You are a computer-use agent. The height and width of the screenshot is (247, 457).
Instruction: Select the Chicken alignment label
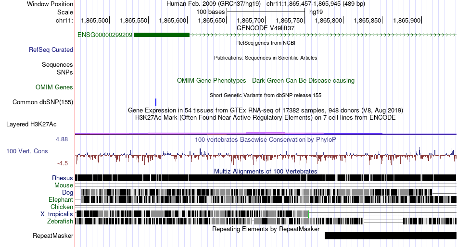(62, 207)
